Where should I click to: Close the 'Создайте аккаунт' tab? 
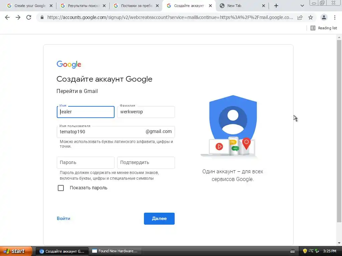point(210,6)
